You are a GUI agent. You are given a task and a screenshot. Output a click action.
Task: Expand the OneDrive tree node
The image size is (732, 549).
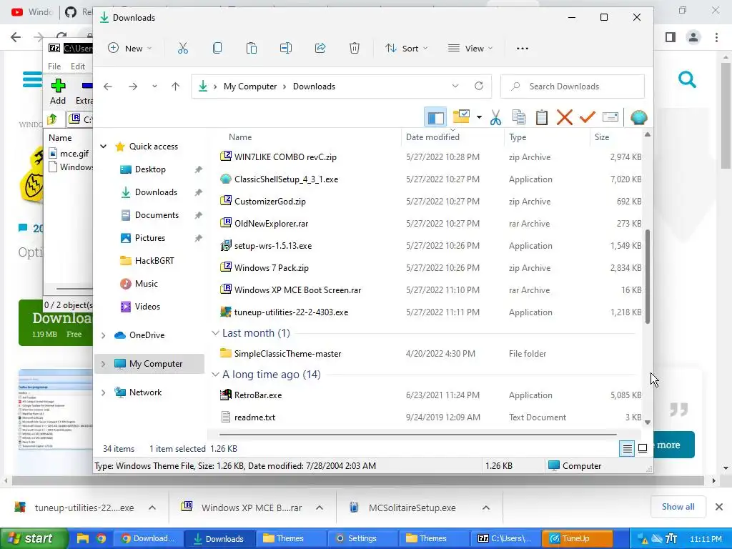pos(103,335)
